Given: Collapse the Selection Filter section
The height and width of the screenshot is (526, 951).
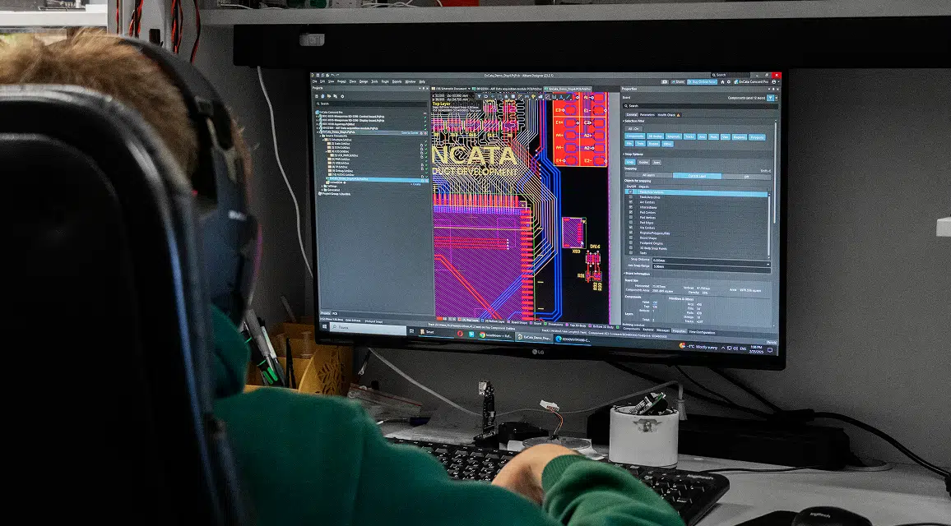Looking at the screenshot, I should [624, 121].
